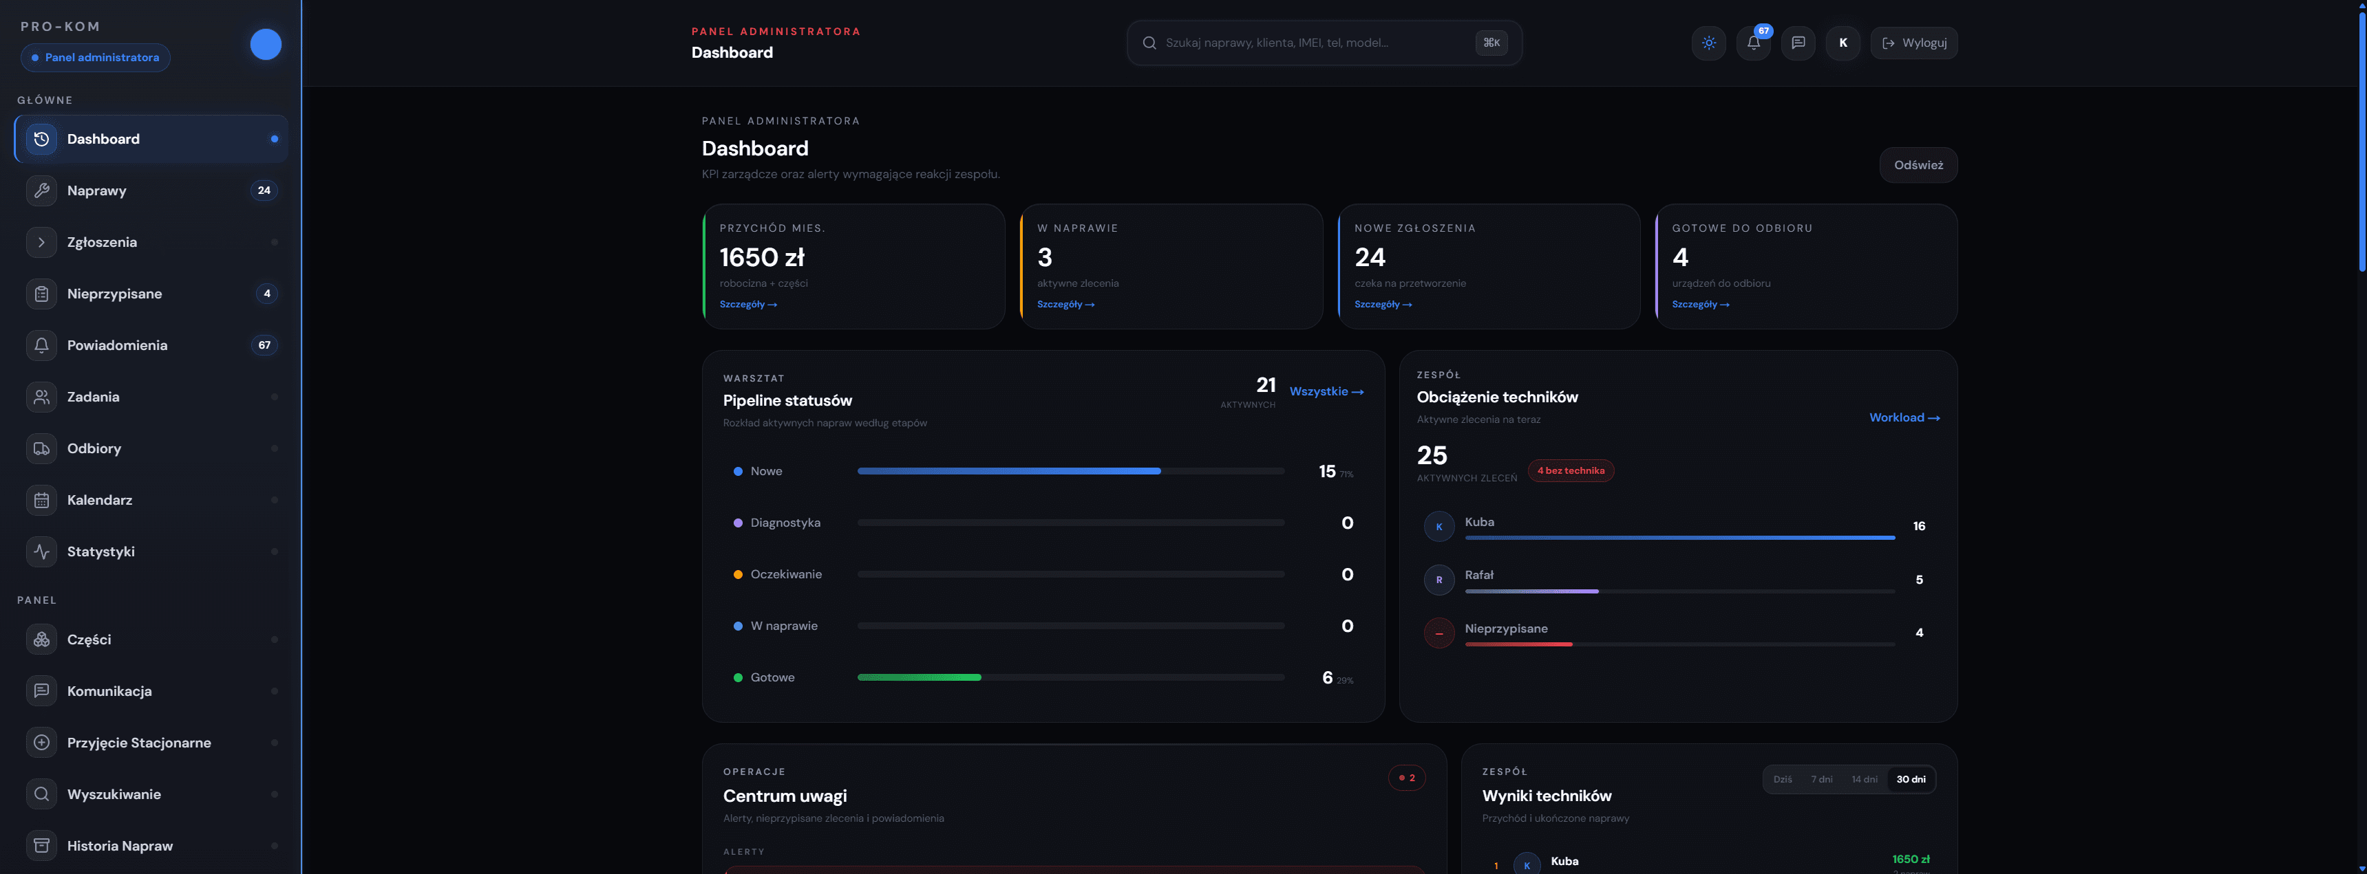The height and width of the screenshot is (874, 2367).
Task: Click the Diagnostyka pipeline row label
Action: (785, 523)
